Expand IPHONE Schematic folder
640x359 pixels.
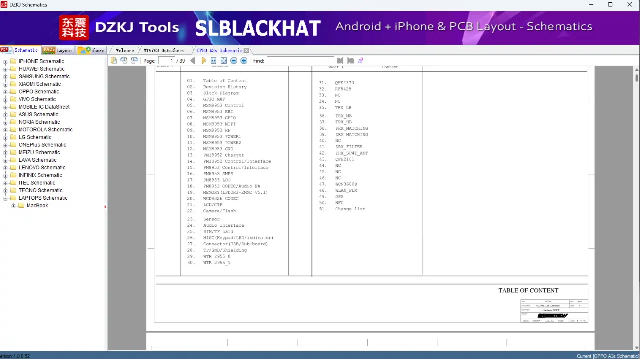coord(6,61)
